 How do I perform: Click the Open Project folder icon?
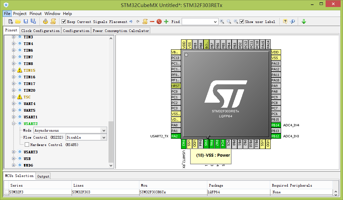coord(18,21)
